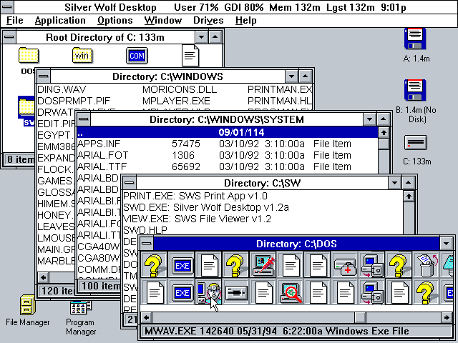Click the question-mark icon below the undelete trash can
The width and height of the screenshot is (458, 343).
click(x=427, y=292)
